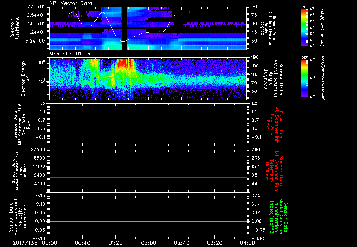
Task: Click the 00:40 time tick label
Action: click(82, 243)
